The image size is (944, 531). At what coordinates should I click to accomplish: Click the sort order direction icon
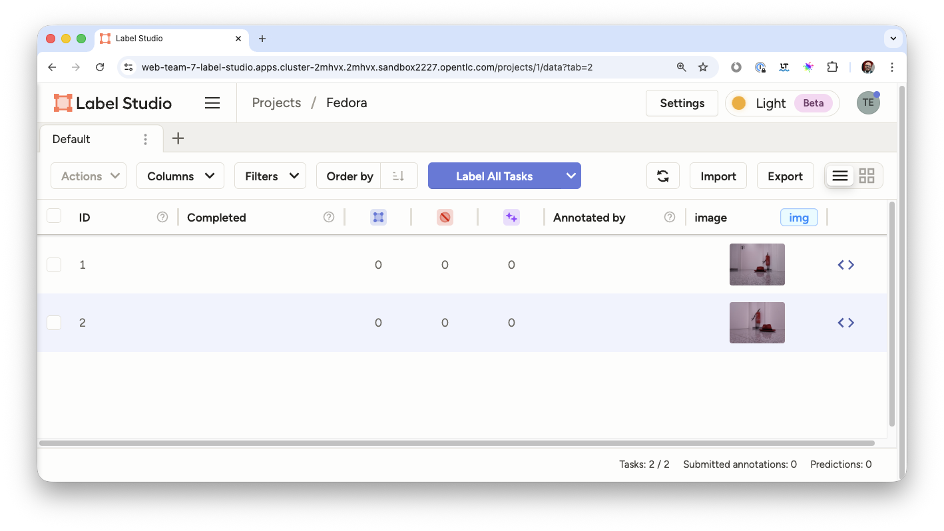tap(399, 176)
